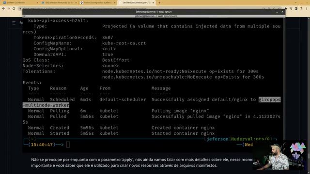Screen dimensions: 310x174
Task: Click 'default-scheduler' in Events
Action: pyautogui.click(x=123, y=100)
